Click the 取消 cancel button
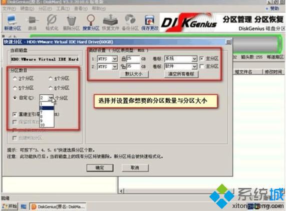The width and height of the screenshot is (286, 211). 135,168
